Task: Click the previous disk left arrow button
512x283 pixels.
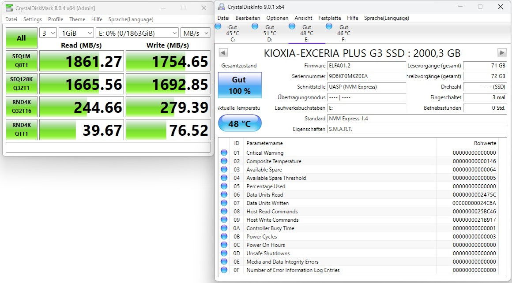Action: (x=223, y=53)
